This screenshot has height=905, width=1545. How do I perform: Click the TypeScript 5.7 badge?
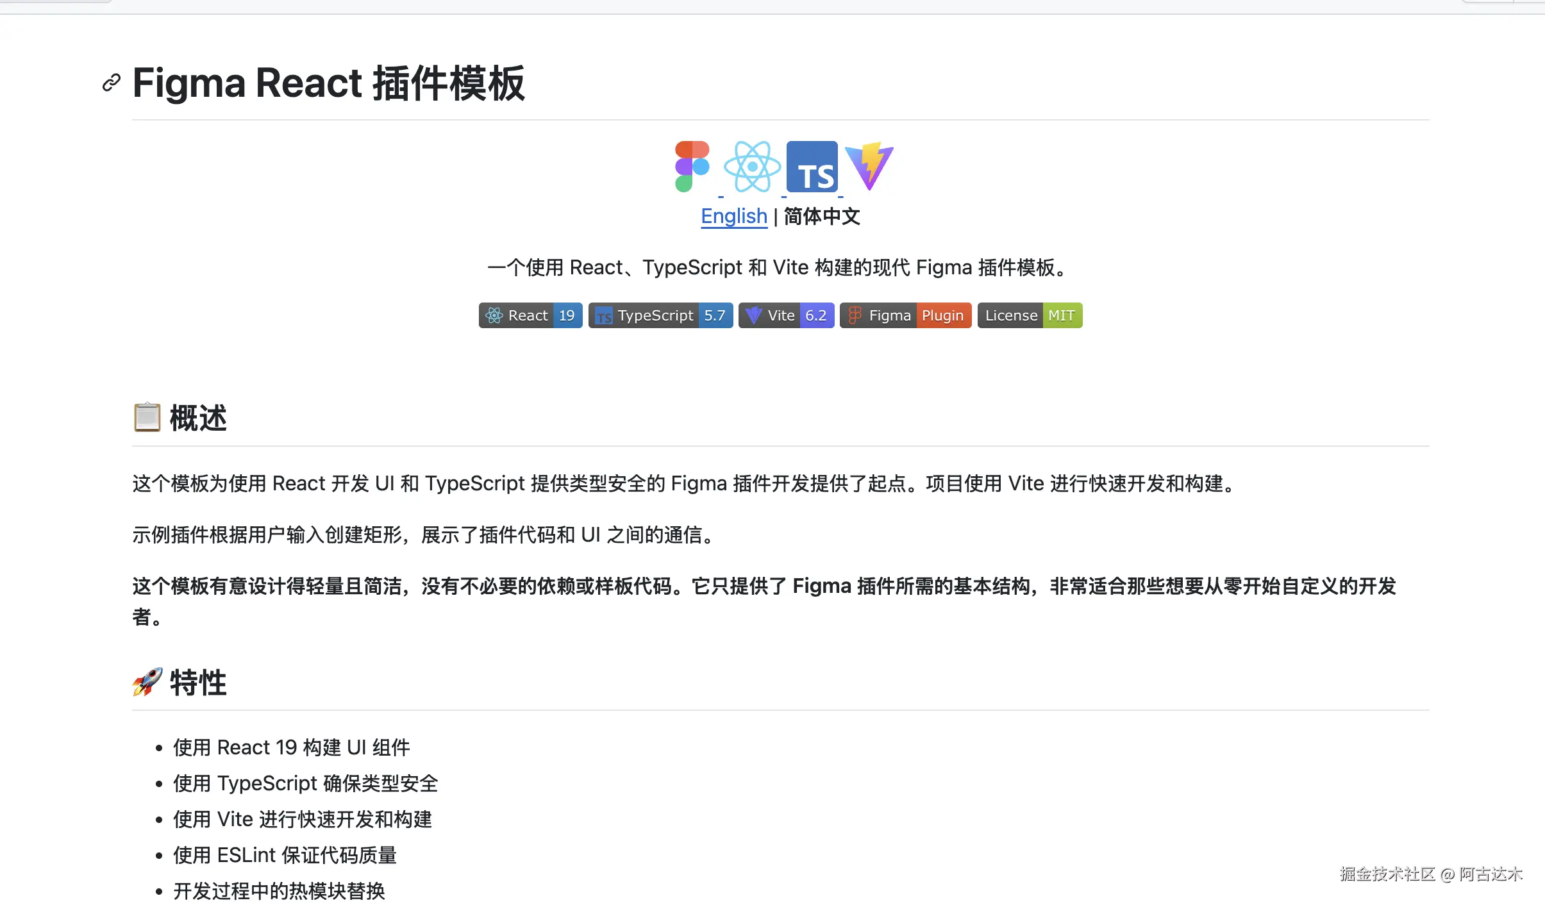pos(660,315)
